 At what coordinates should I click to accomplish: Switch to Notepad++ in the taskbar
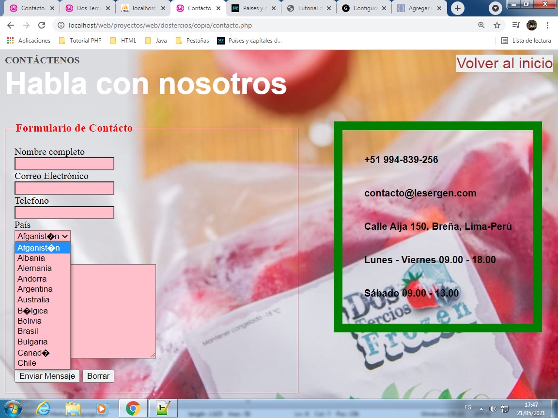163,409
